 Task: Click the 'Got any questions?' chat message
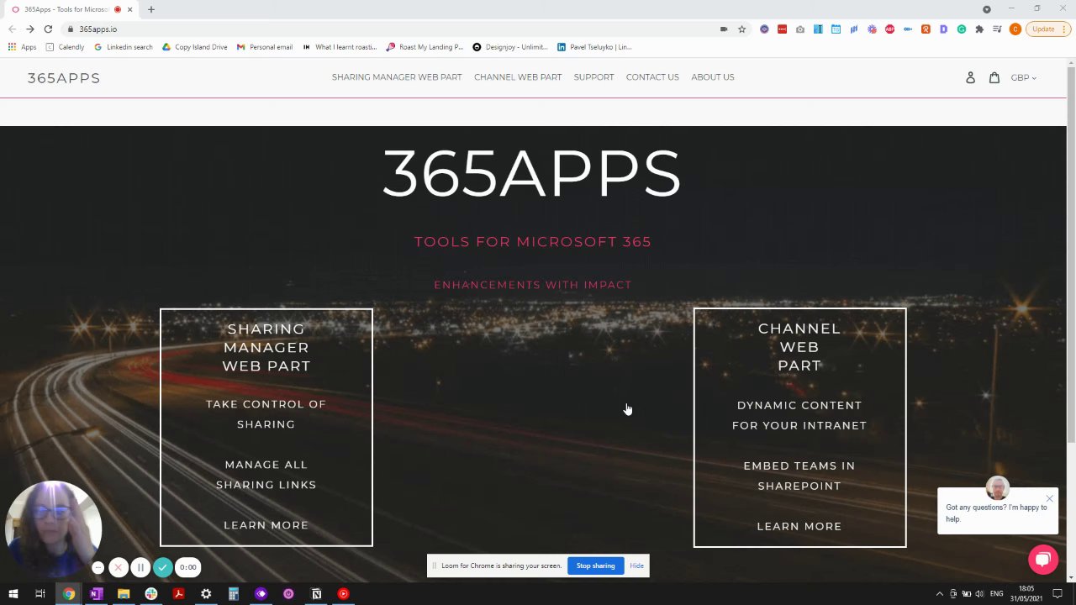(997, 513)
